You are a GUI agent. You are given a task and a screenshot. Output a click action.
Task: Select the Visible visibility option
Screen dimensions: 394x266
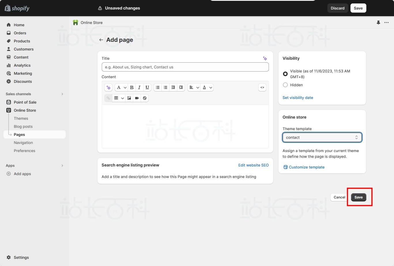click(x=285, y=74)
